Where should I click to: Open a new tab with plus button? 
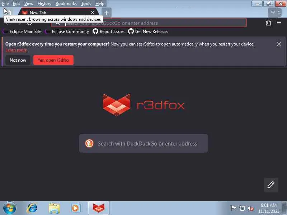point(106,13)
